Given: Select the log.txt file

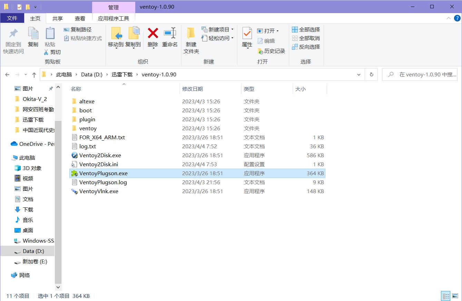Looking at the screenshot, I should [x=197, y=147].
